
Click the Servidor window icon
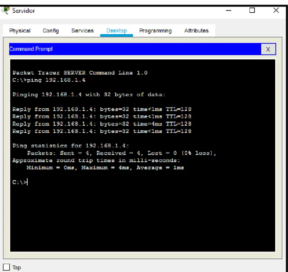tap(6, 10)
